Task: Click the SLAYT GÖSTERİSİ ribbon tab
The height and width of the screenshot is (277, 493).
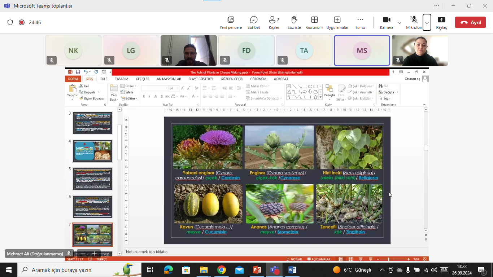Action: 201,79
